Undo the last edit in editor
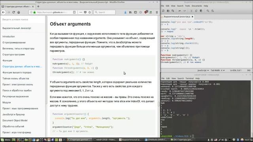The width and height of the screenshot is (253, 142). (x=179, y=11)
